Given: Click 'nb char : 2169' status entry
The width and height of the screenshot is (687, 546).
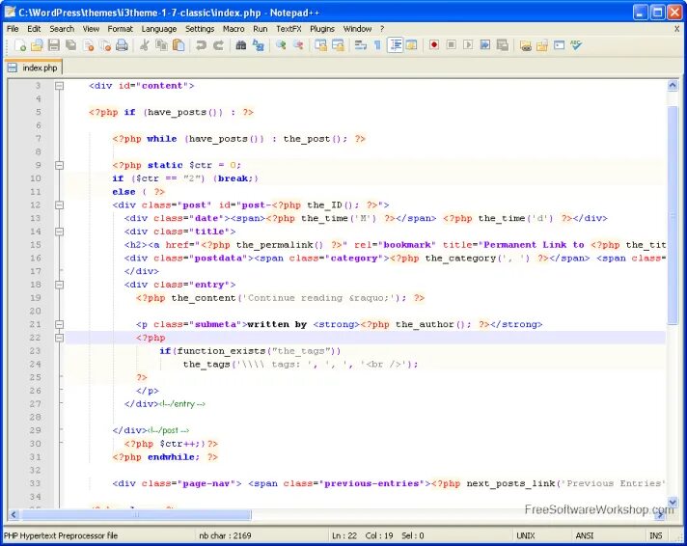Looking at the screenshot, I should (x=225, y=535).
